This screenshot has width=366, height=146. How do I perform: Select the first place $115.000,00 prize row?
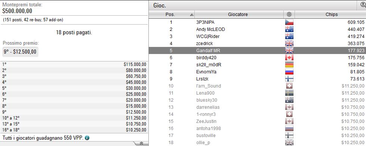click(x=74, y=64)
